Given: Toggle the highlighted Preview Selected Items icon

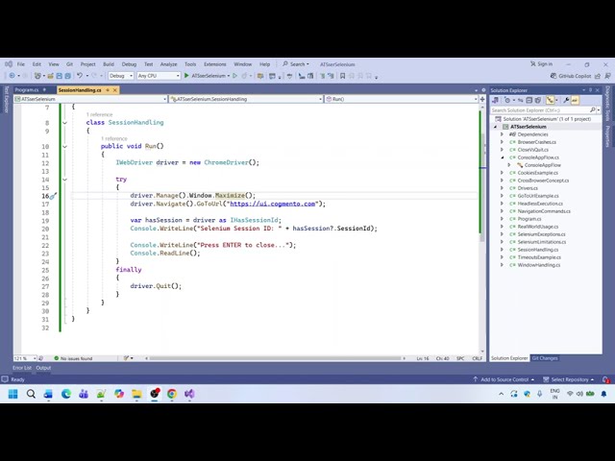Looking at the screenshot, I should (x=575, y=100).
